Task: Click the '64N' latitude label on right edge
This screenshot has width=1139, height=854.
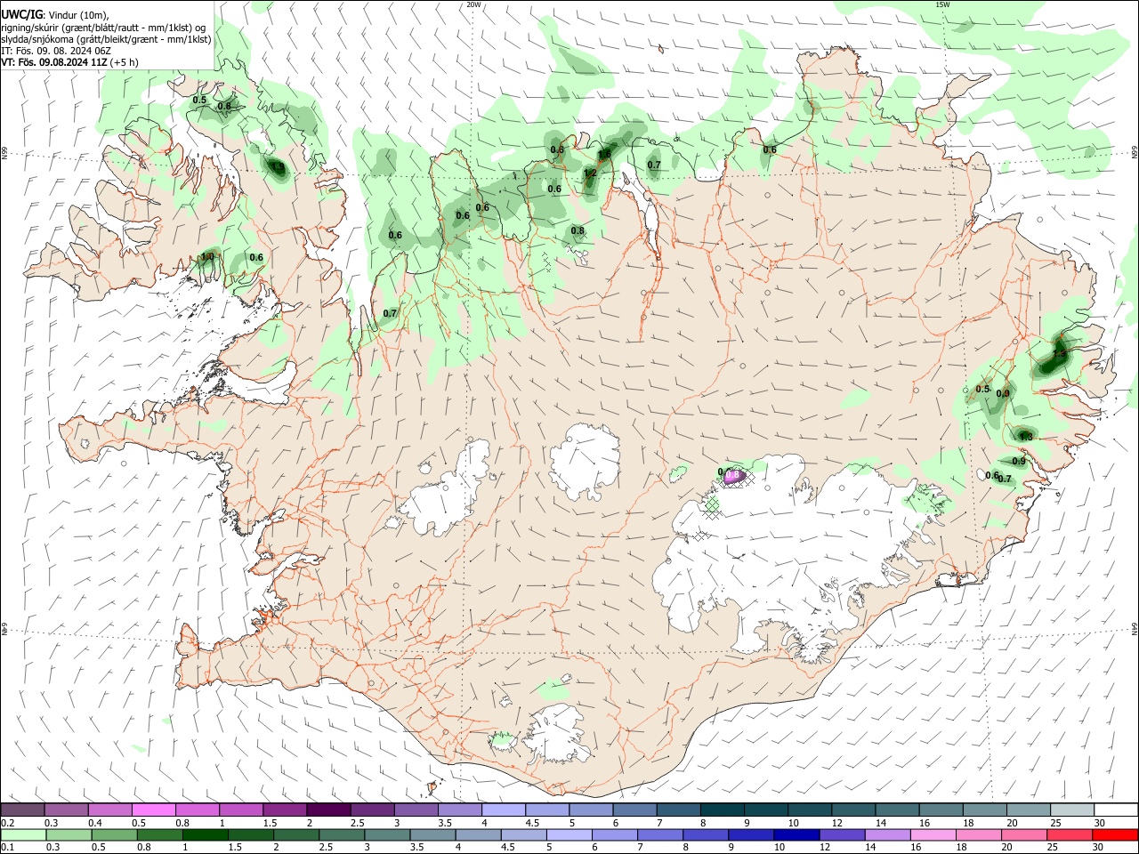Action: click(1135, 628)
